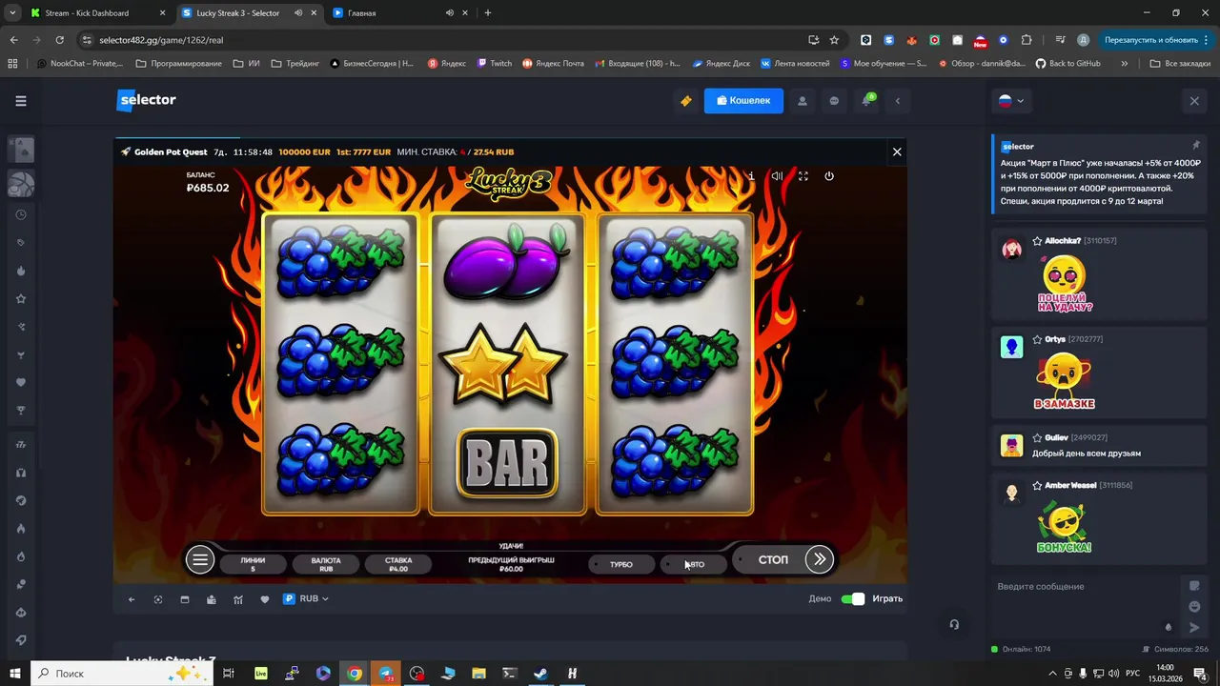Image resolution: width=1220 pixels, height=686 pixels.
Task: Click the back arrow below the game
Action: (132, 599)
